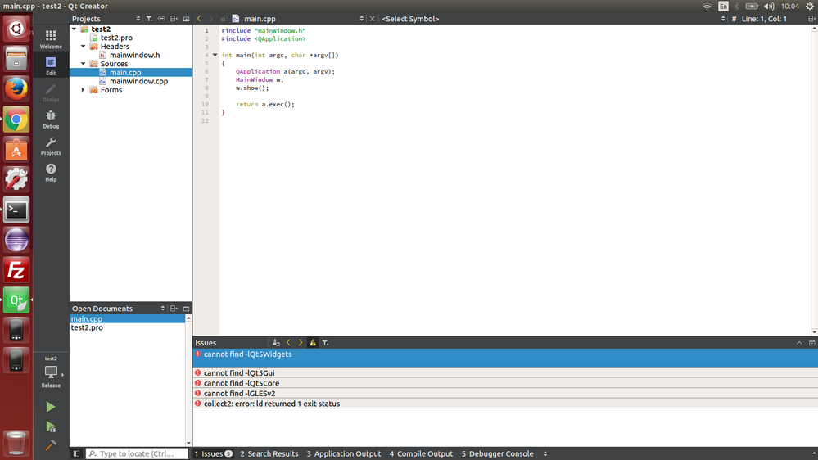The width and height of the screenshot is (818, 460).
Task: Go forward in editor navigation history
Action: click(211, 19)
